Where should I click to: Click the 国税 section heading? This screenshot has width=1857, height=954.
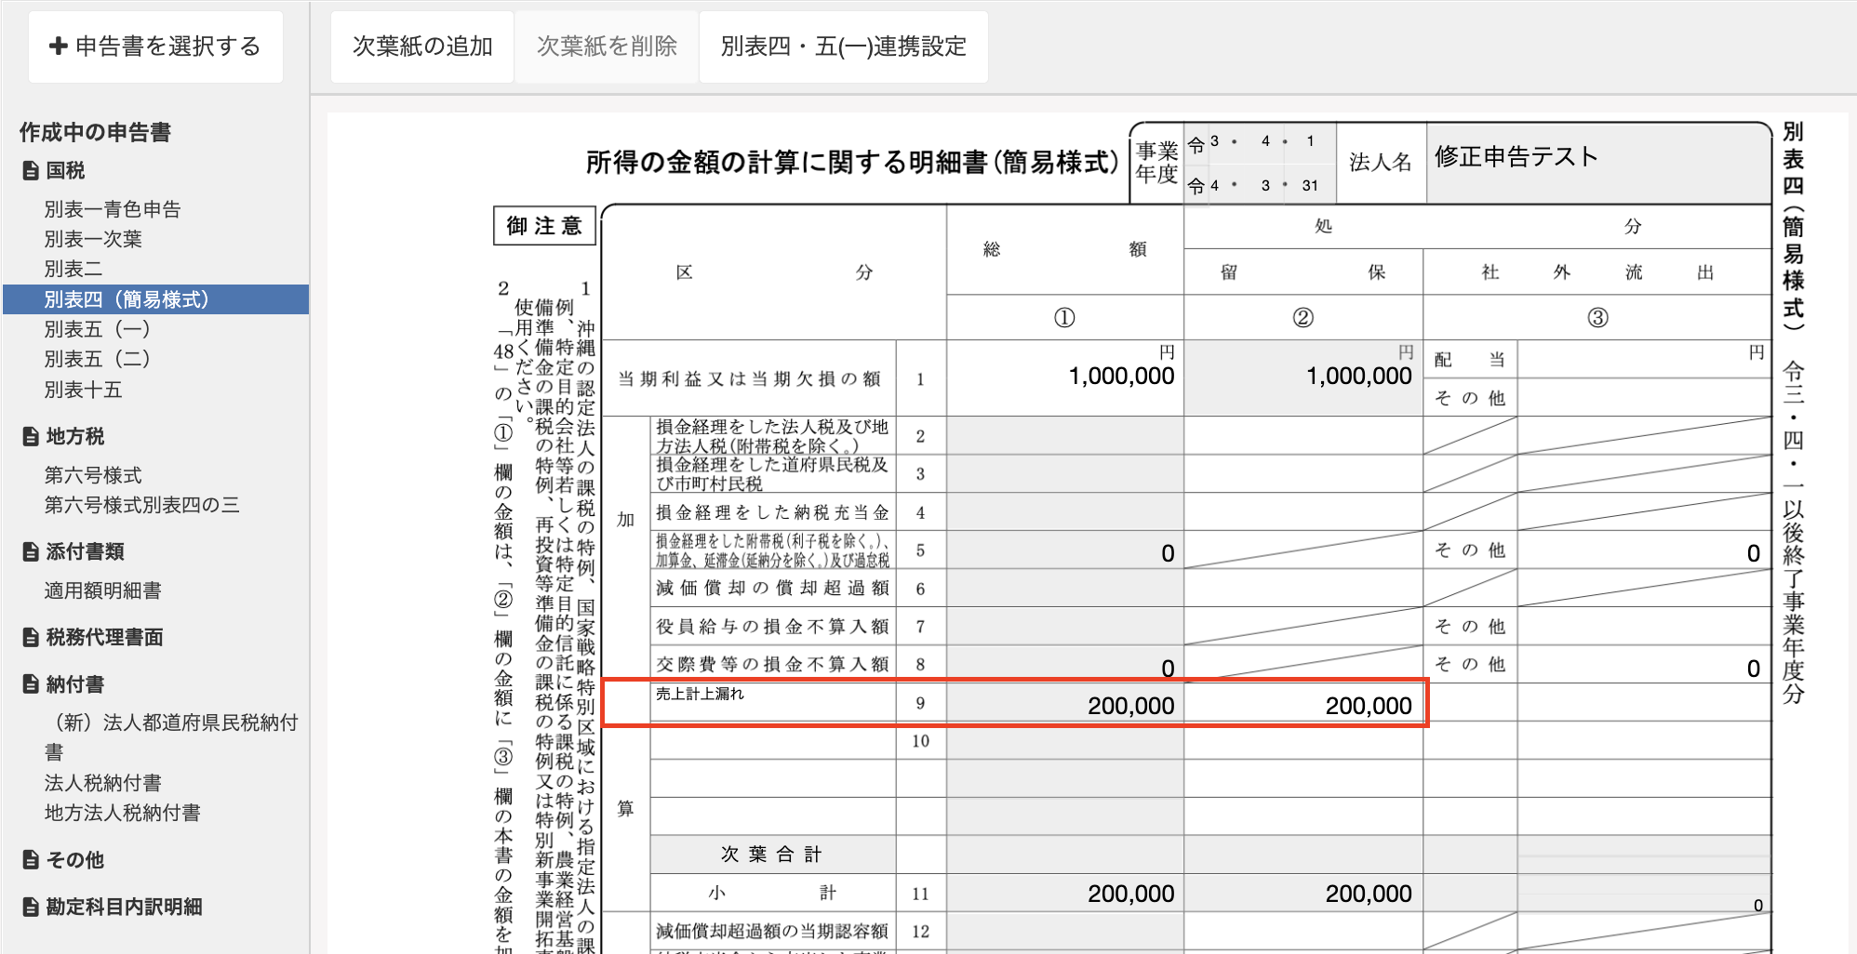click(65, 171)
